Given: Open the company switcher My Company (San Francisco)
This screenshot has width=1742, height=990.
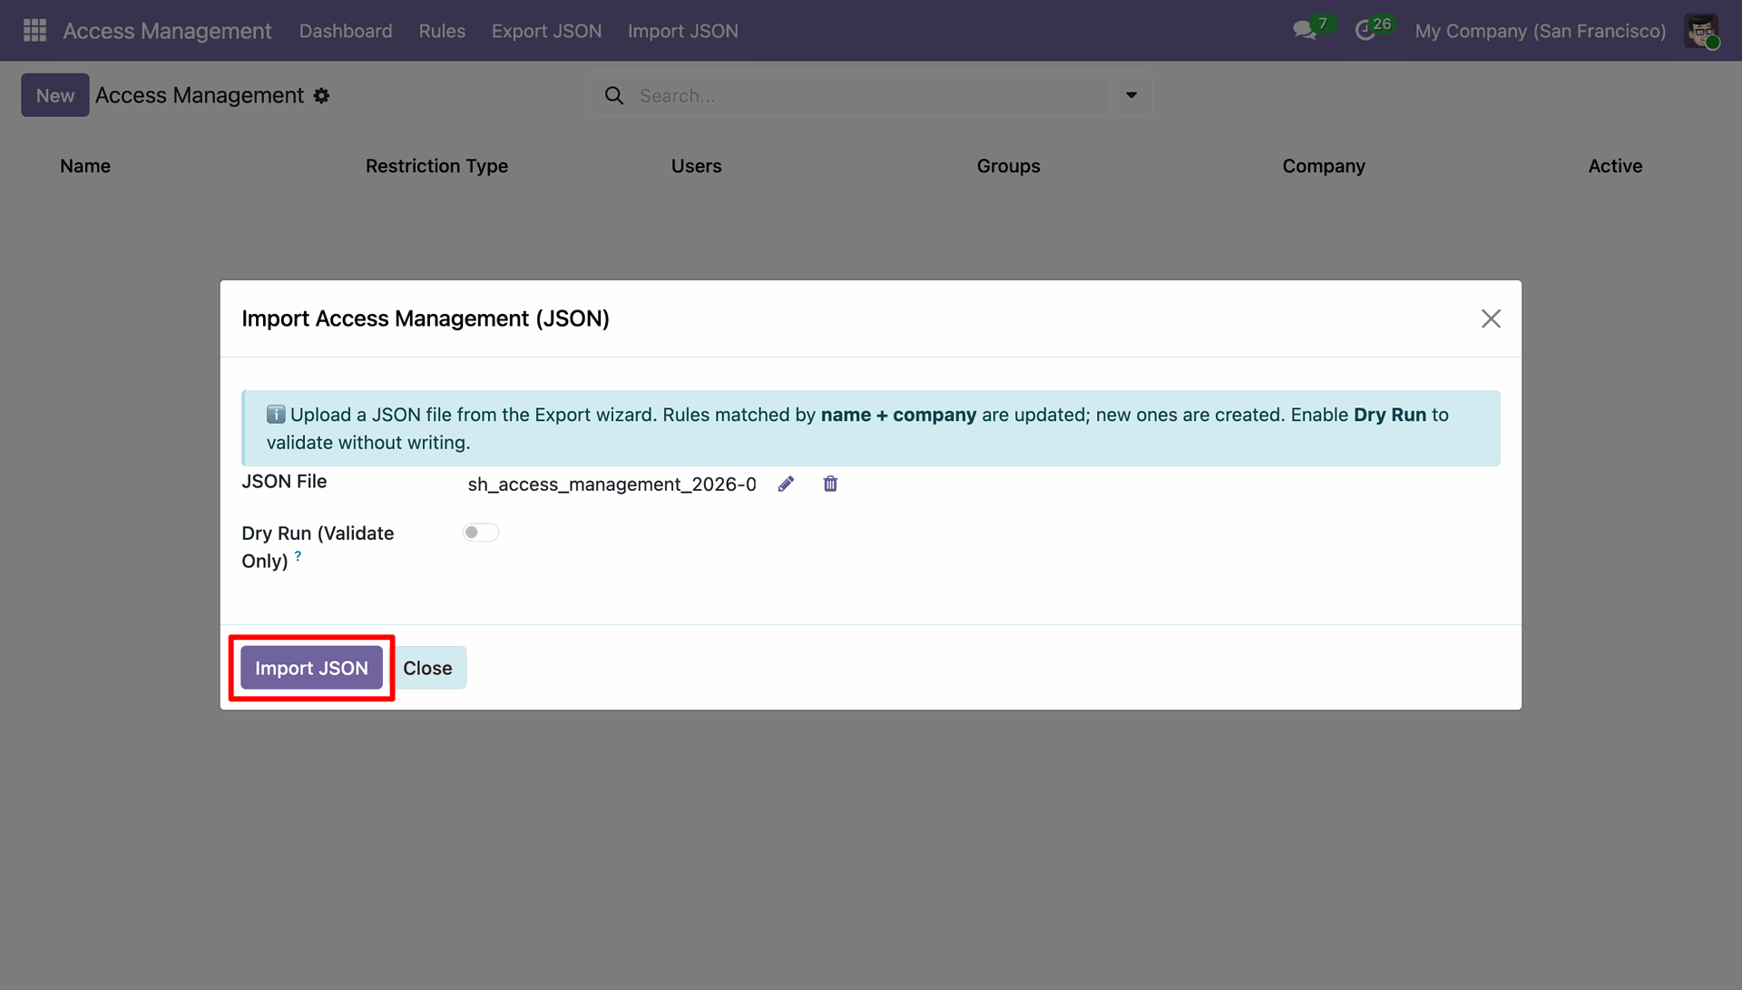Looking at the screenshot, I should click(x=1541, y=31).
